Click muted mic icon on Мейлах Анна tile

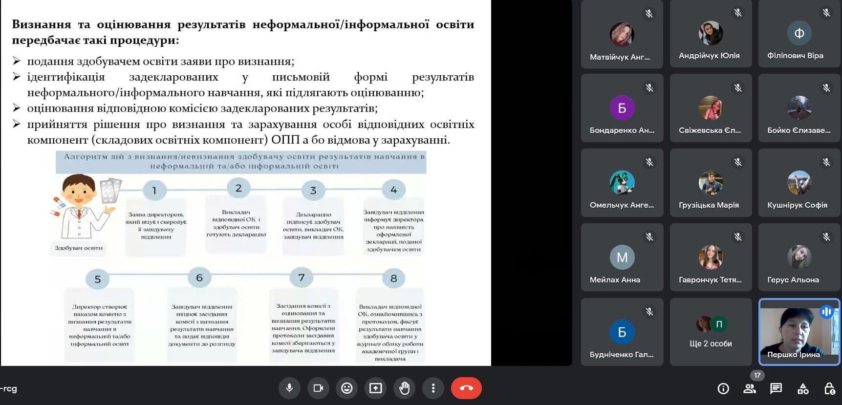[649, 237]
